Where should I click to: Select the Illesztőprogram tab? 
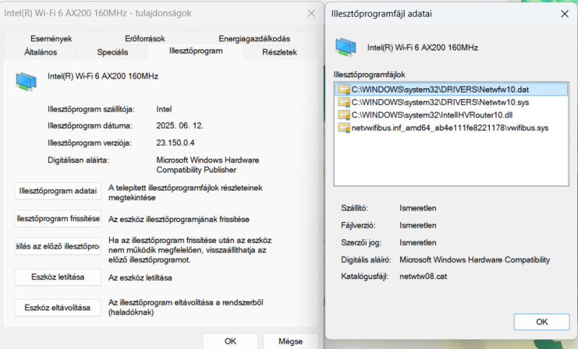196,51
